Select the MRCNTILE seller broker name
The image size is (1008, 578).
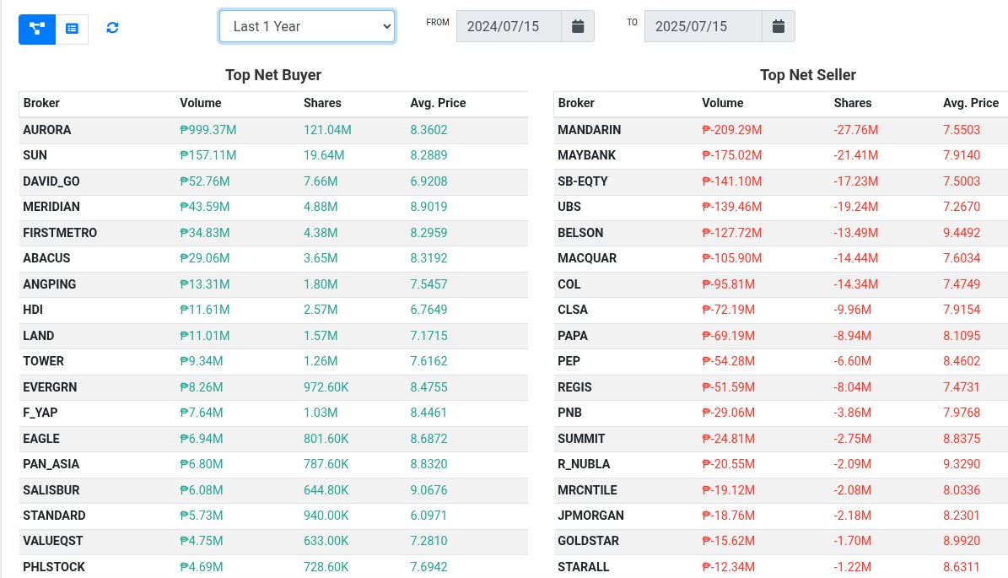pyautogui.click(x=588, y=490)
